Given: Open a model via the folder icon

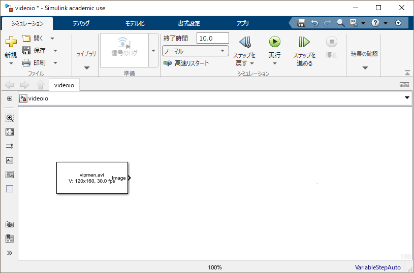Looking at the screenshot, I should pyautogui.click(x=26, y=38).
